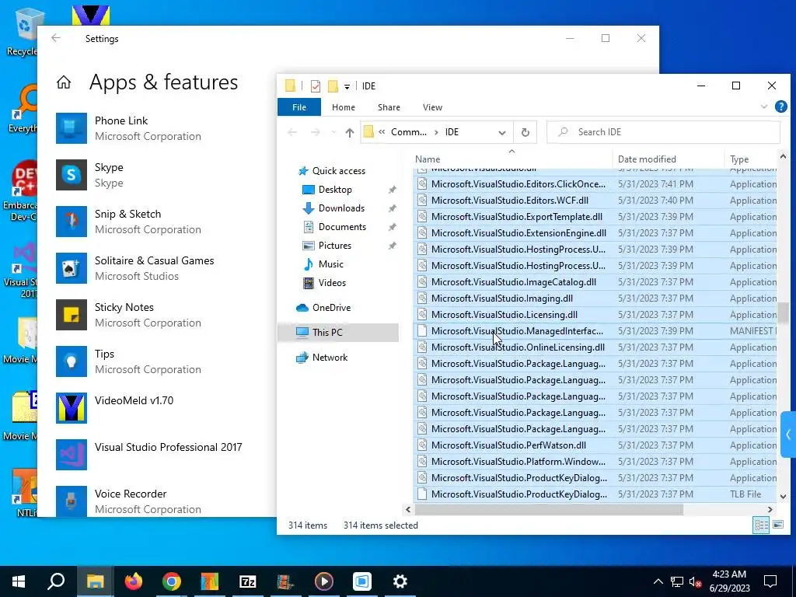The width and height of the screenshot is (796, 597).
Task: Open OneDrive in navigation pane
Action: coord(331,308)
